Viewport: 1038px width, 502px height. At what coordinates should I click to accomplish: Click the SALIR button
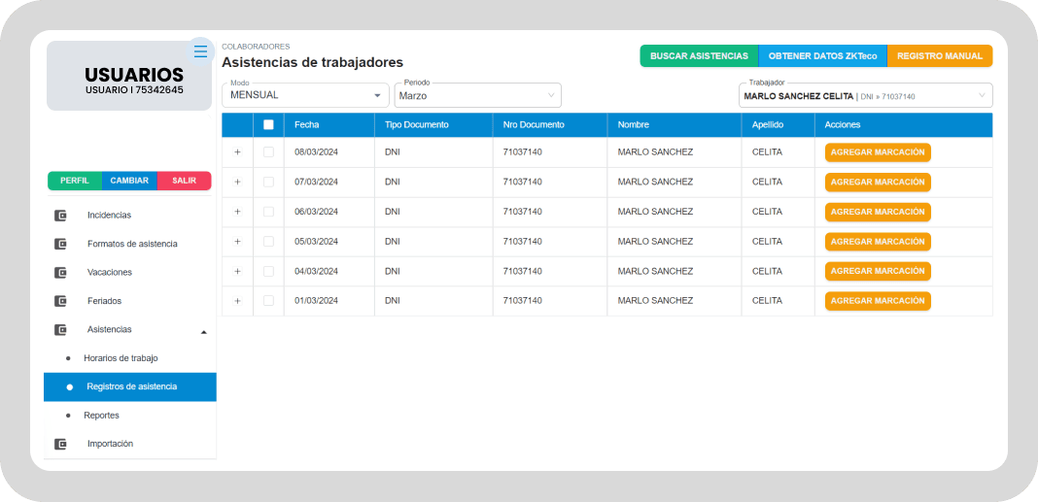click(x=184, y=181)
